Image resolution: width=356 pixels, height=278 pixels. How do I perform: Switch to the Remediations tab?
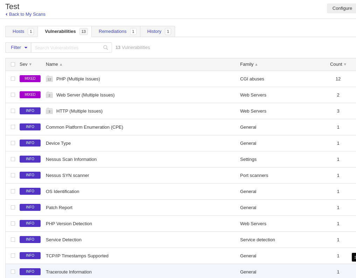pyautogui.click(x=112, y=31)
